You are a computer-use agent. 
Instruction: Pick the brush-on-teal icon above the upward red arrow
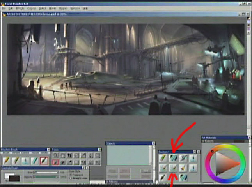click(x=173, y=168)
